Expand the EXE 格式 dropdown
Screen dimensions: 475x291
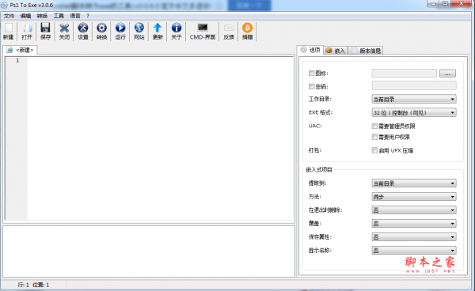414,112
